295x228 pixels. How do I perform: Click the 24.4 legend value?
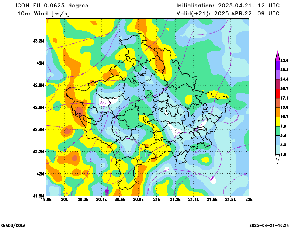[x=284, y=79]
